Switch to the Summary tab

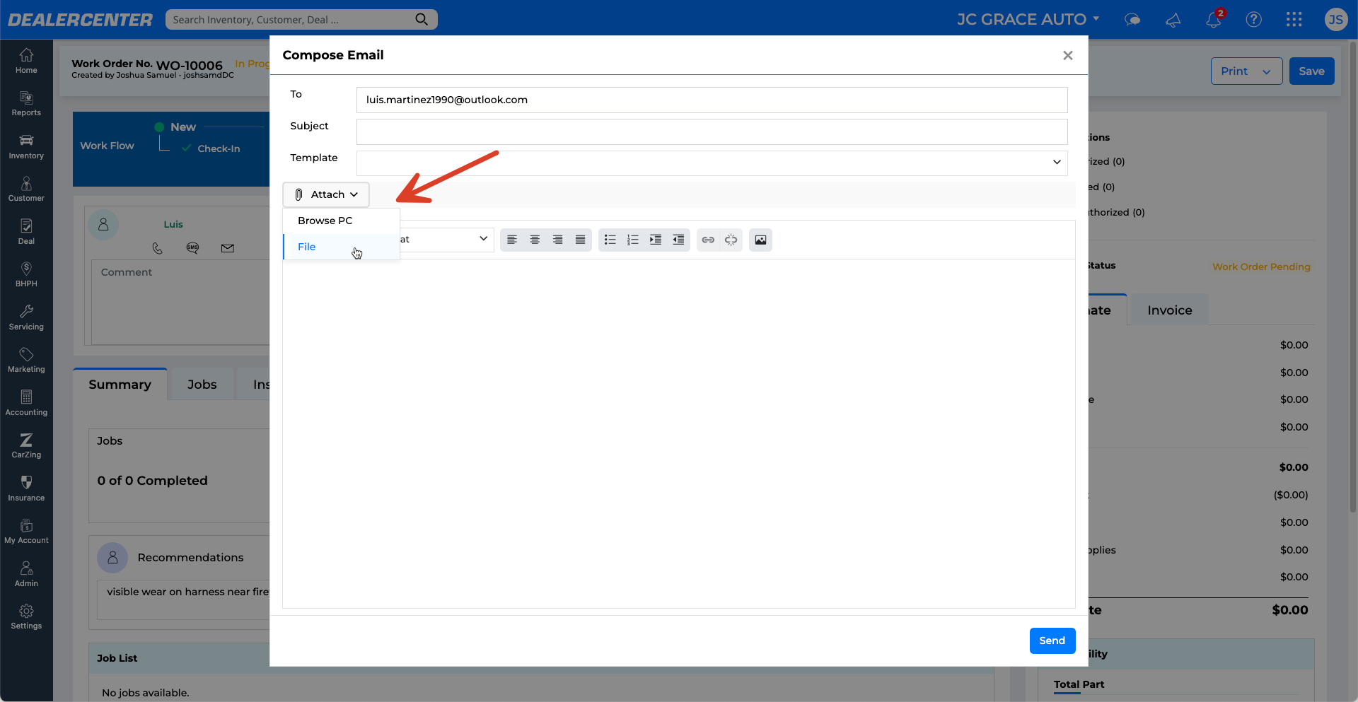click(120, 385)
